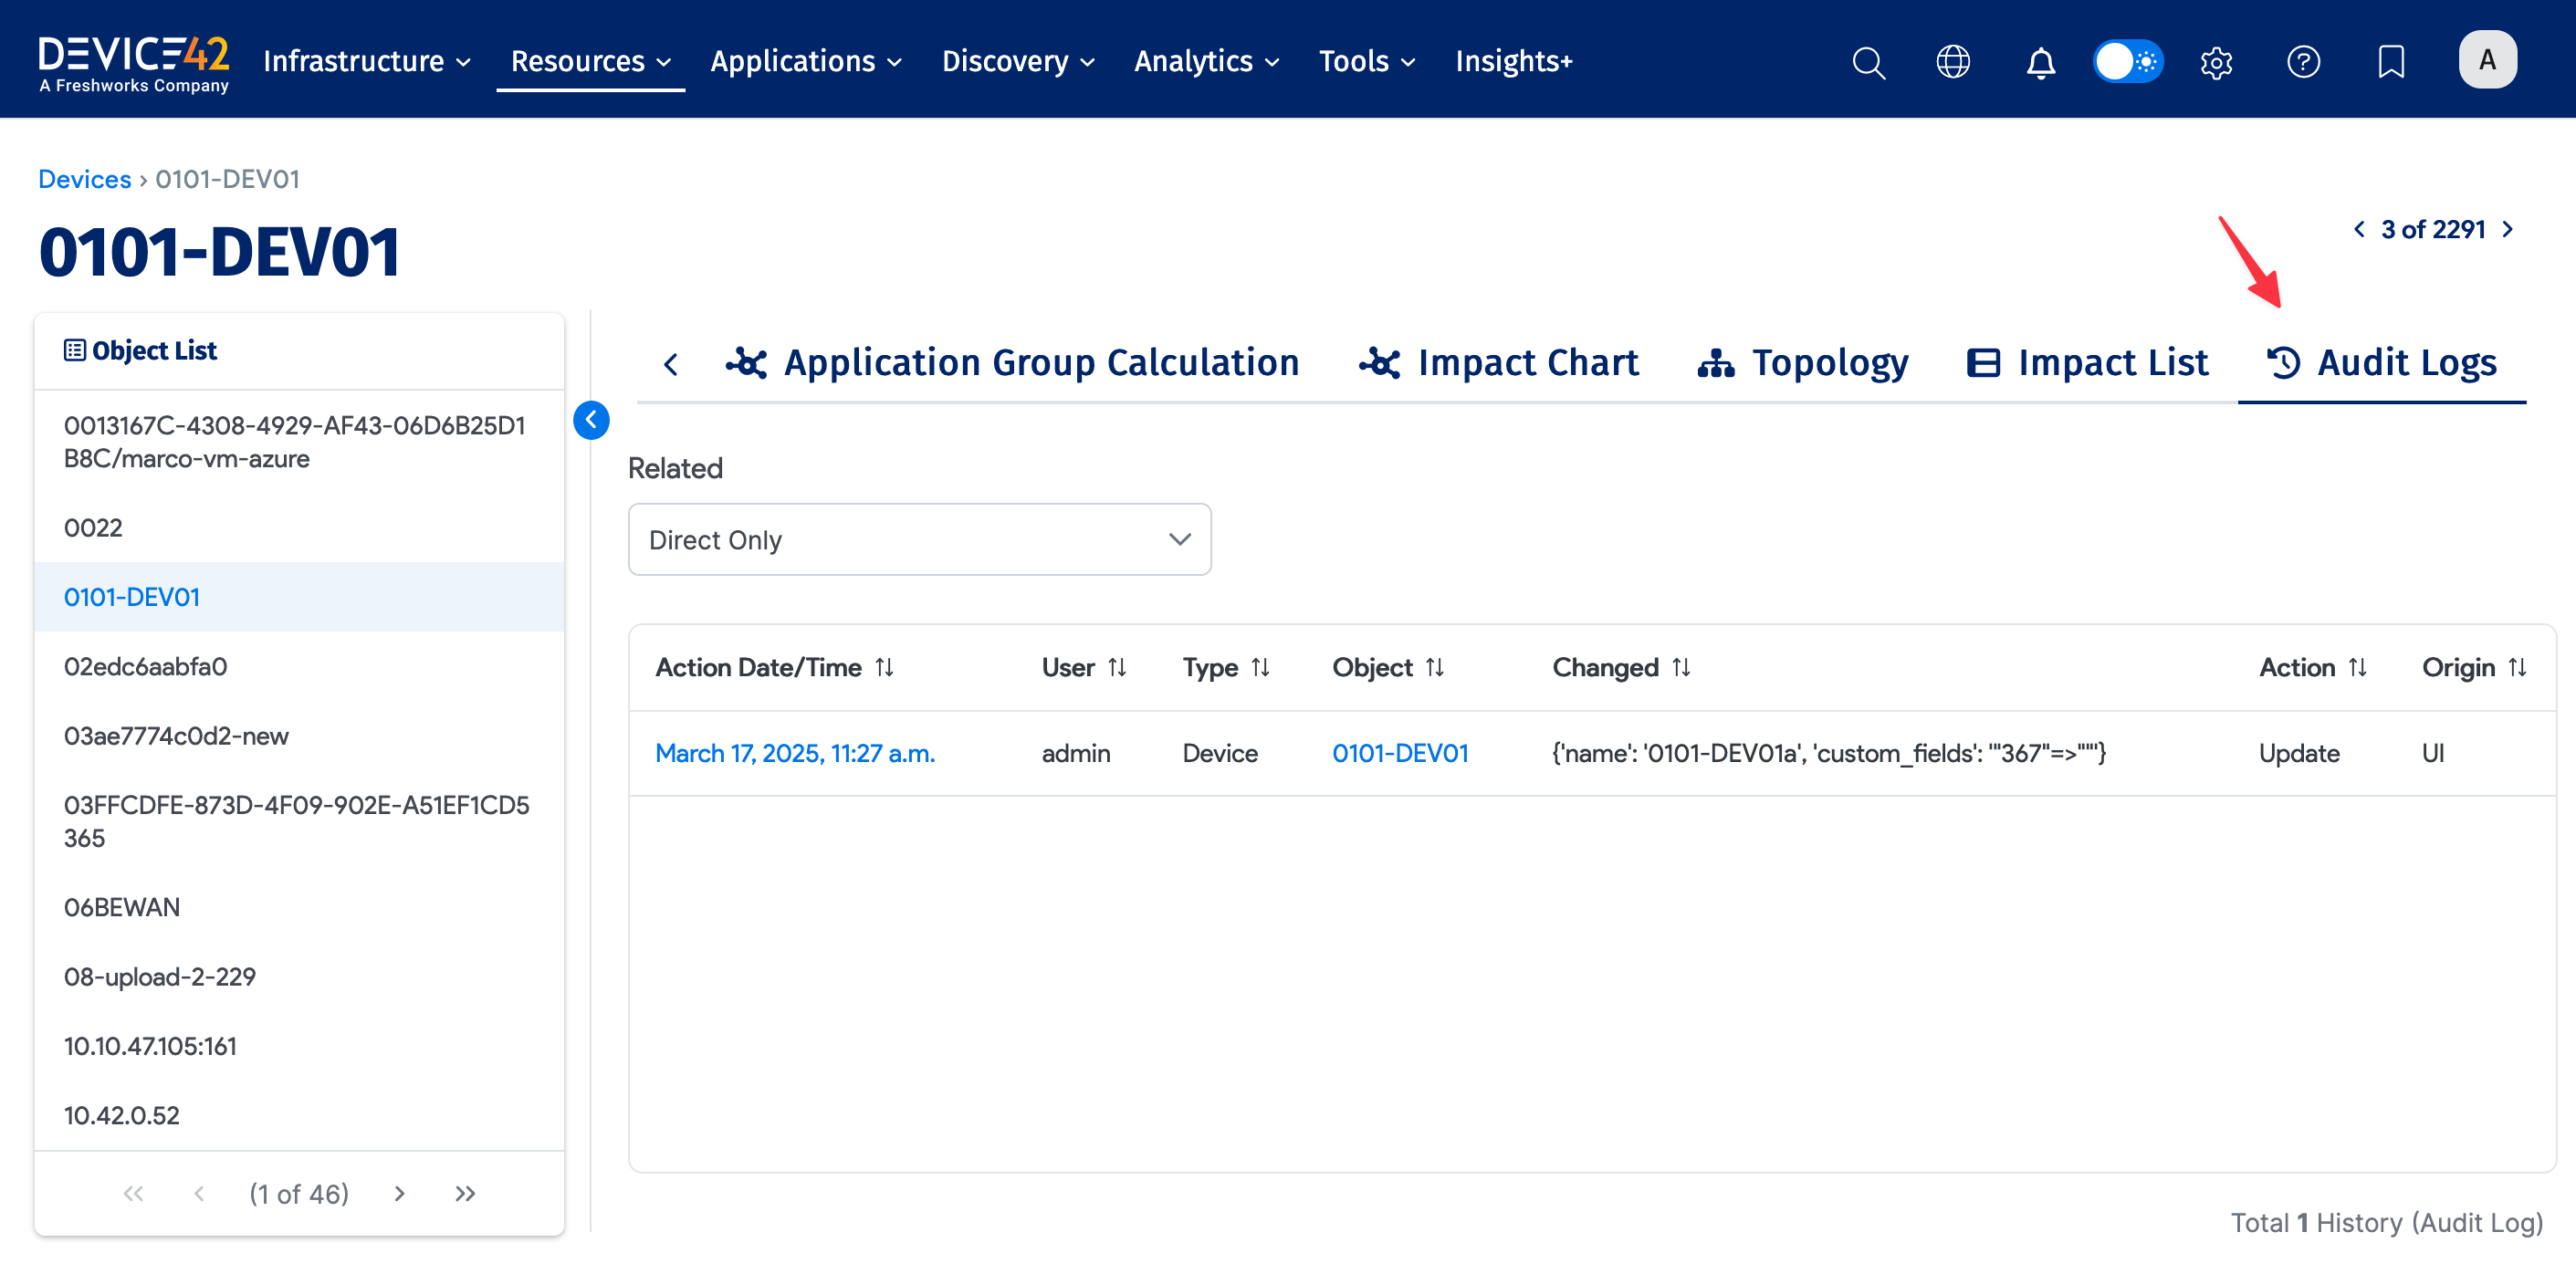
Task: Switch to the Impact Chart tab
Action: coord(1498,363)
